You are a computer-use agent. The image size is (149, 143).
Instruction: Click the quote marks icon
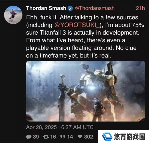click(x=63, y=137)
